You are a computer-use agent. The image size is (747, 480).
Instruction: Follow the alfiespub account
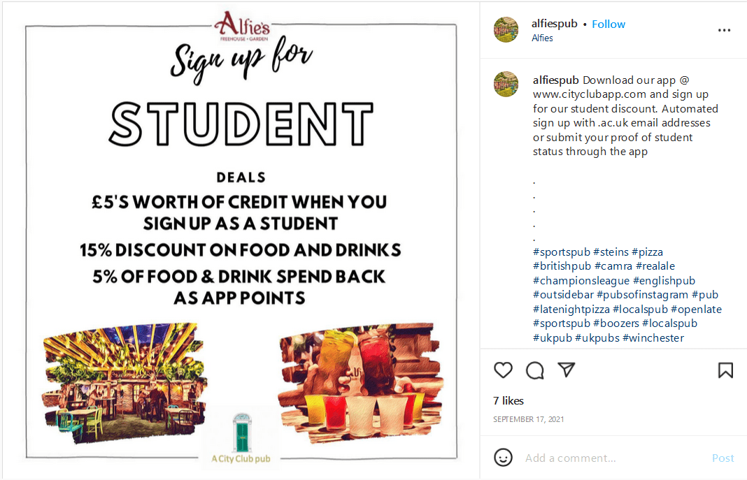609,24
